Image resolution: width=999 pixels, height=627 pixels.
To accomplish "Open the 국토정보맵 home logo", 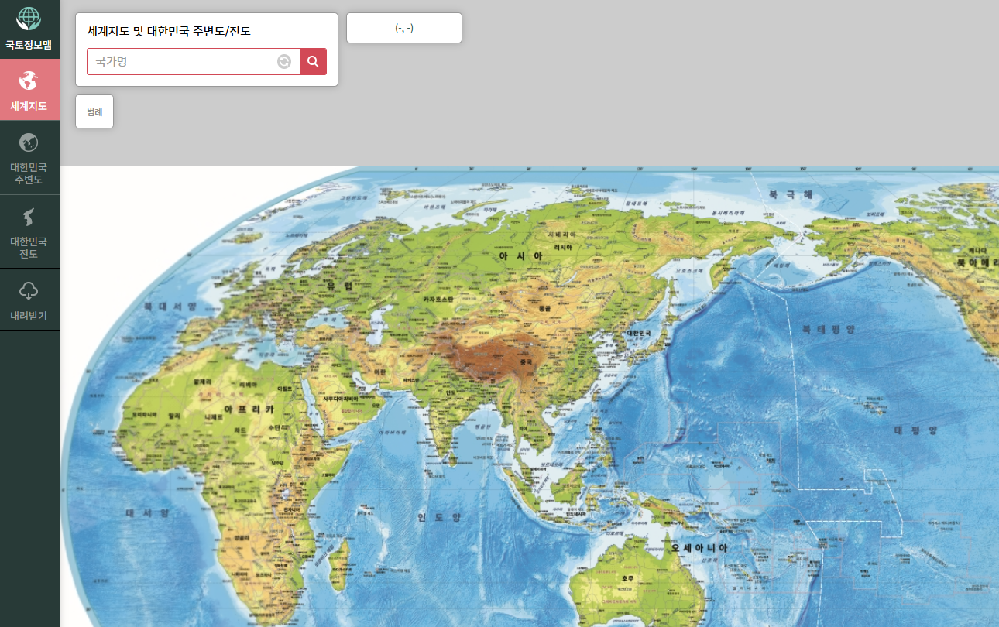I will coord(29,29).
